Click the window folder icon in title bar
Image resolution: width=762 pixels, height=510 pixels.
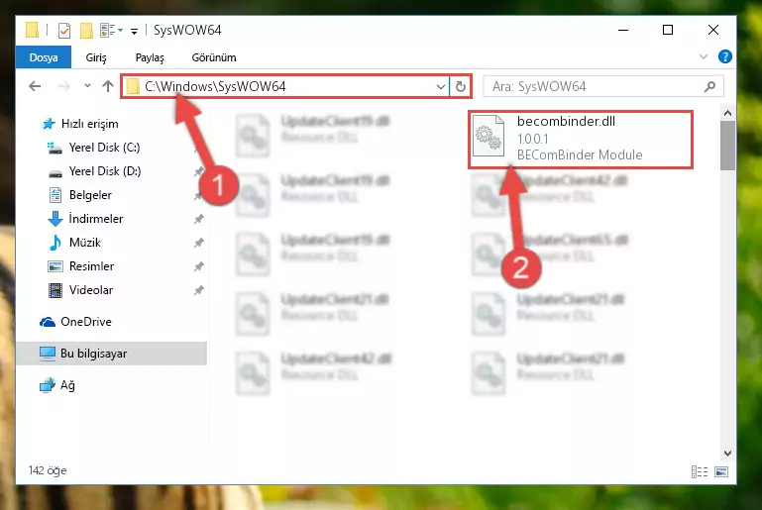(32, 30)
